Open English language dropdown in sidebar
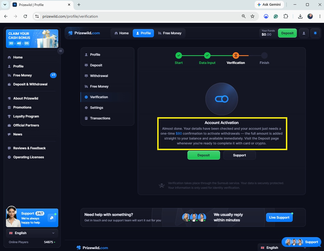The height and width of the screenshot is (251, 324). pos(32,233)
